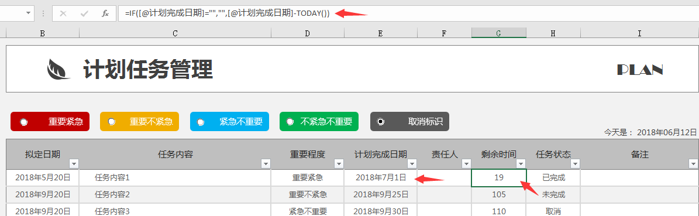The image size is (699, 216).
Task: Click the 重要紧急 cell in first row
Action: coord(308,177)
